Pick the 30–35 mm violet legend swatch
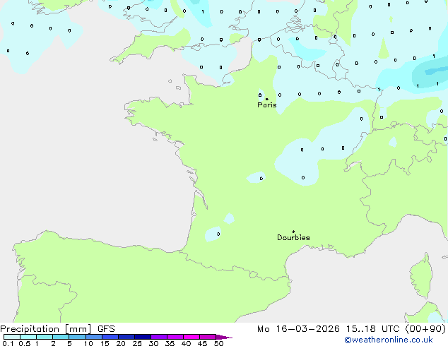Viewport: 448px width, 346px height. [x=159, y=337]
